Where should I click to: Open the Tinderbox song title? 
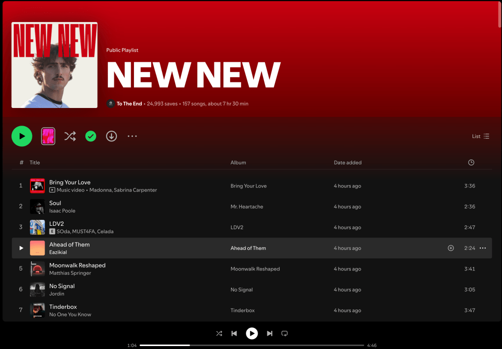coord(63,307)
